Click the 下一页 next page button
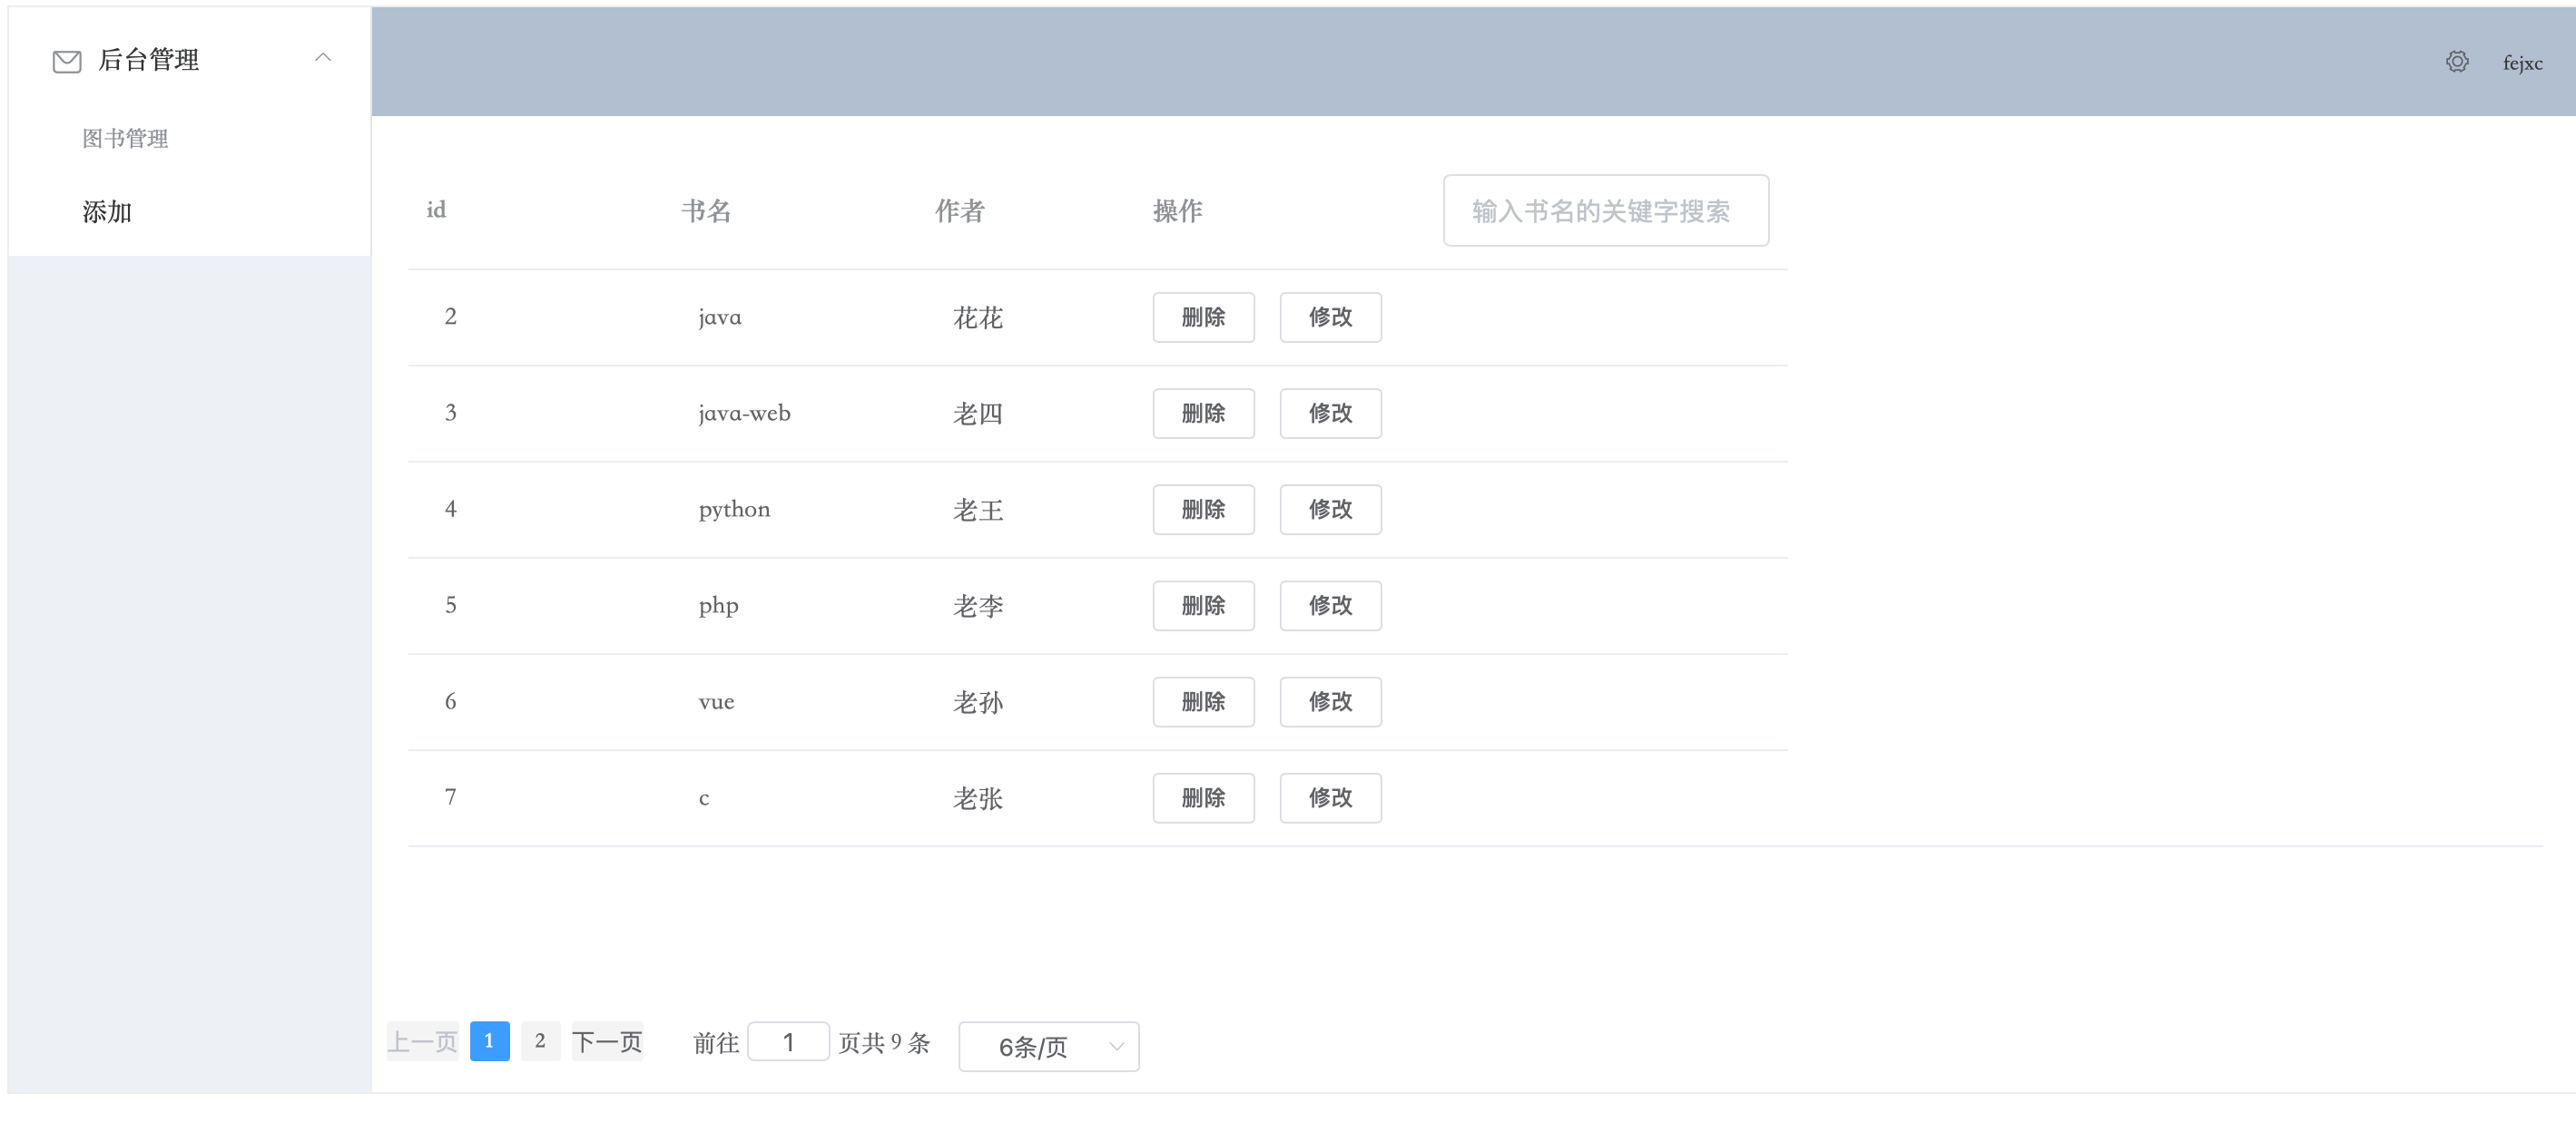Screen dimensions: 2576x1132 [607, 1042]
